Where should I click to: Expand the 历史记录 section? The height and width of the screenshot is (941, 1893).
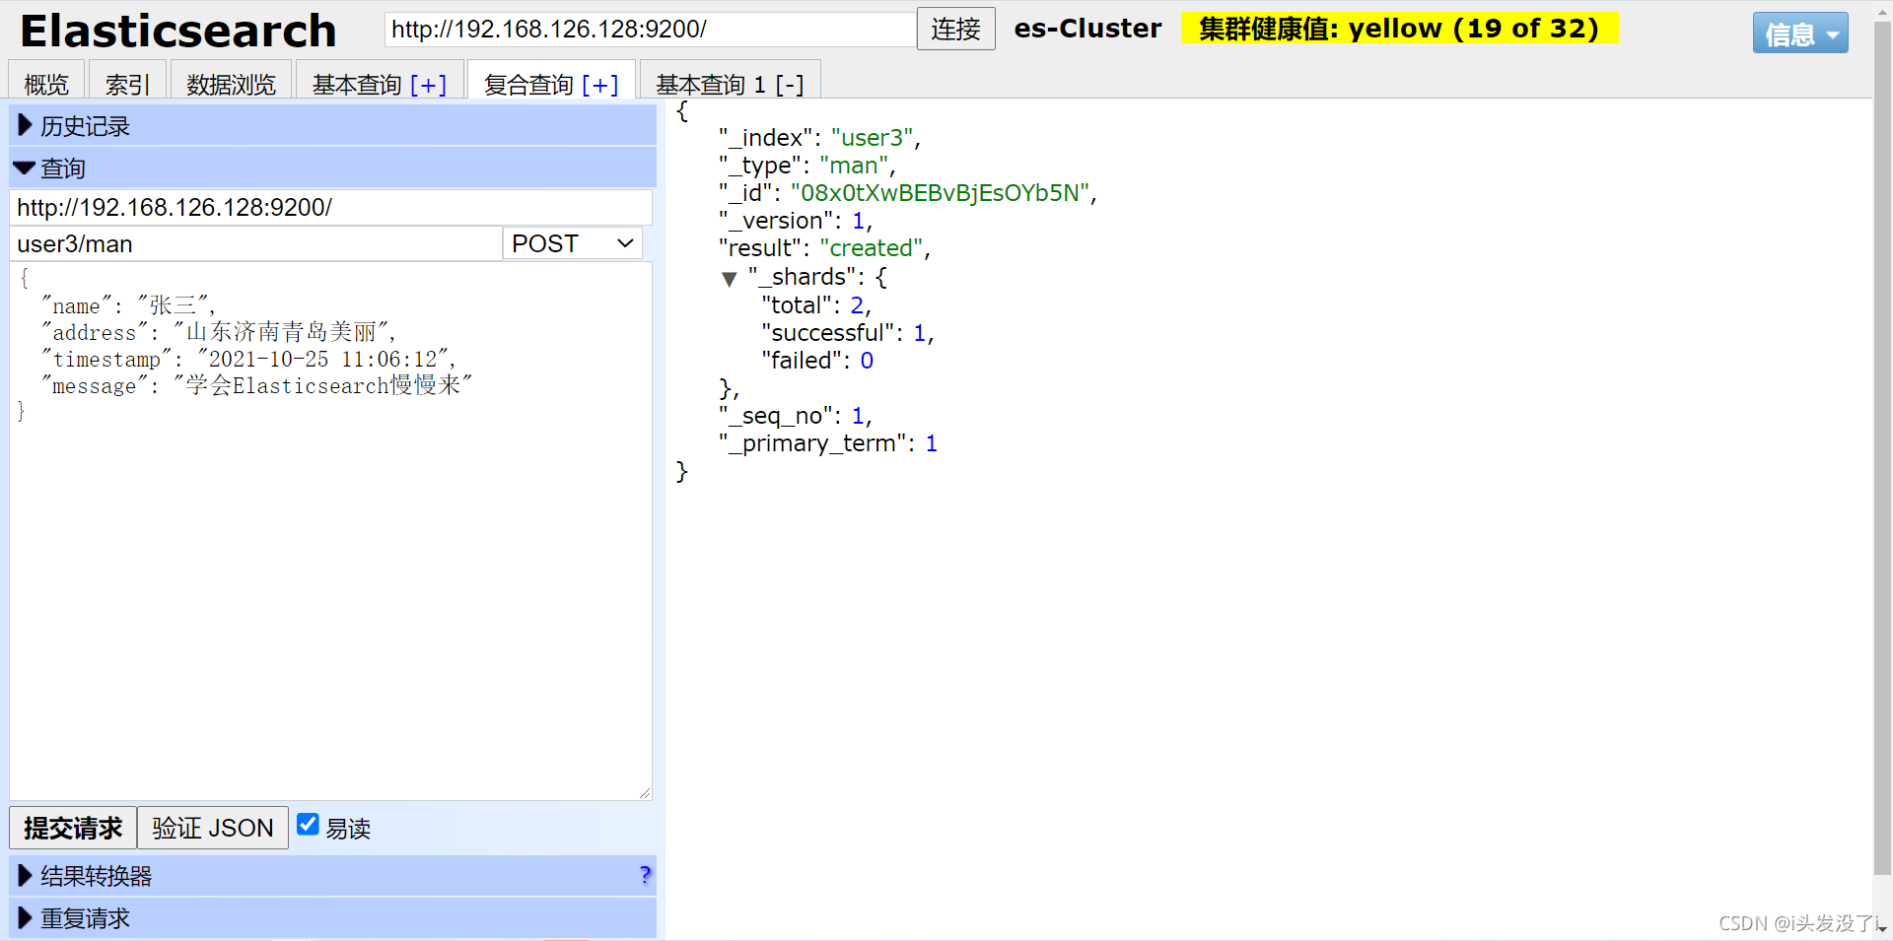[x=332, y=125]
